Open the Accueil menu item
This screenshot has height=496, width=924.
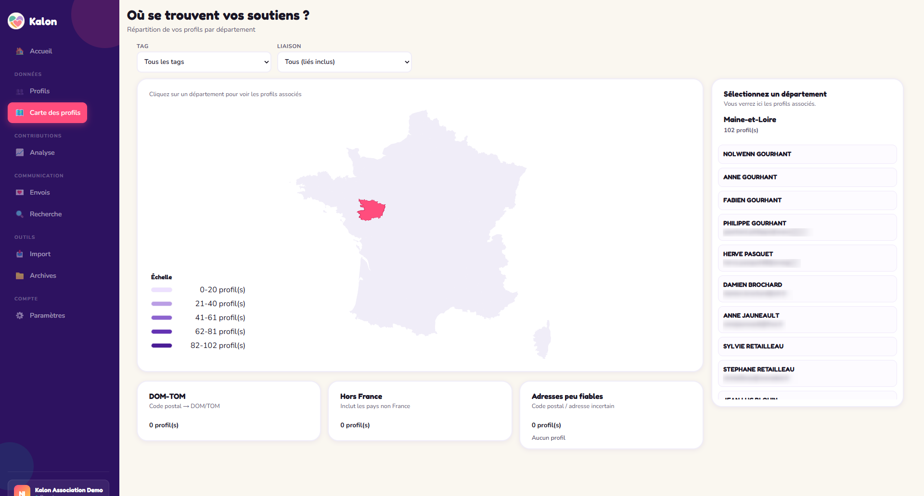(x=48, y=51)
